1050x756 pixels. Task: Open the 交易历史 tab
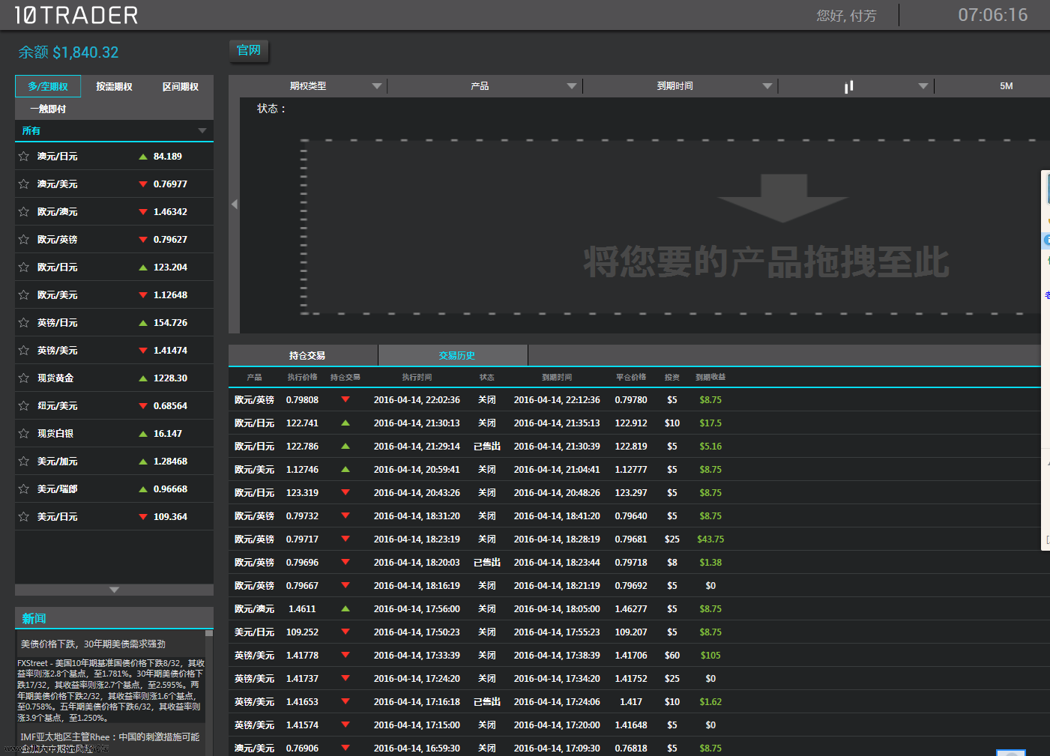click(453, 355)
